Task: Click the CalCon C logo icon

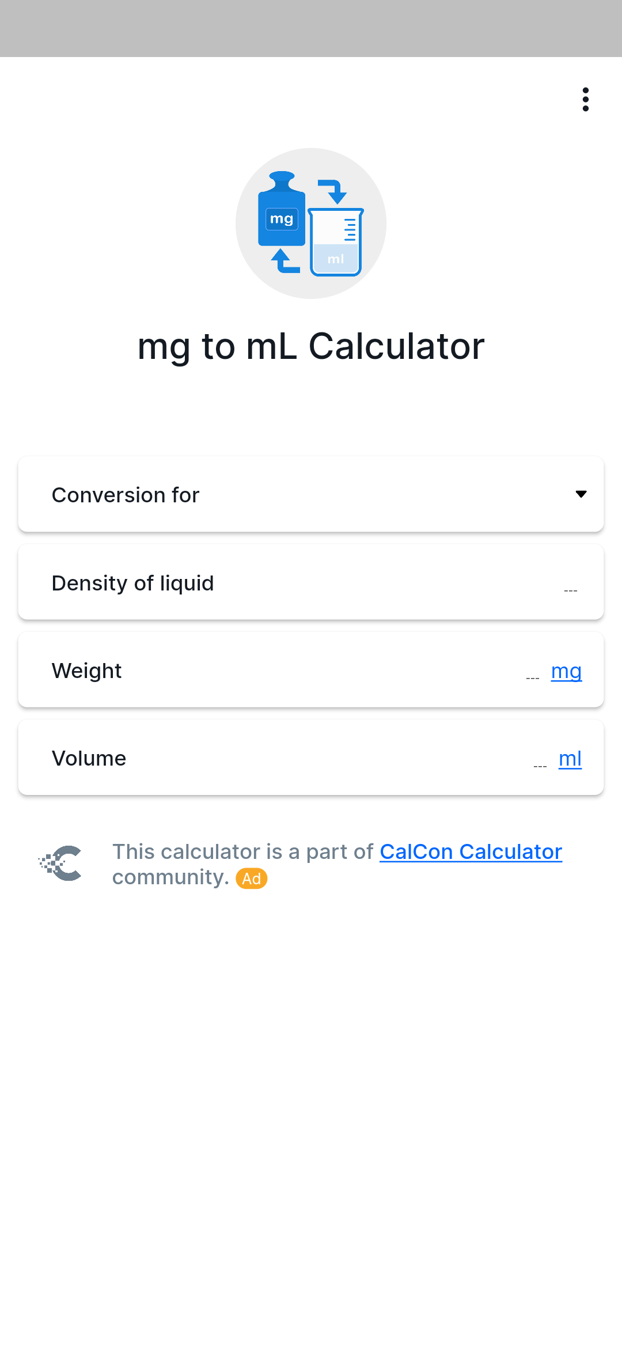Action: coord(60,863)
